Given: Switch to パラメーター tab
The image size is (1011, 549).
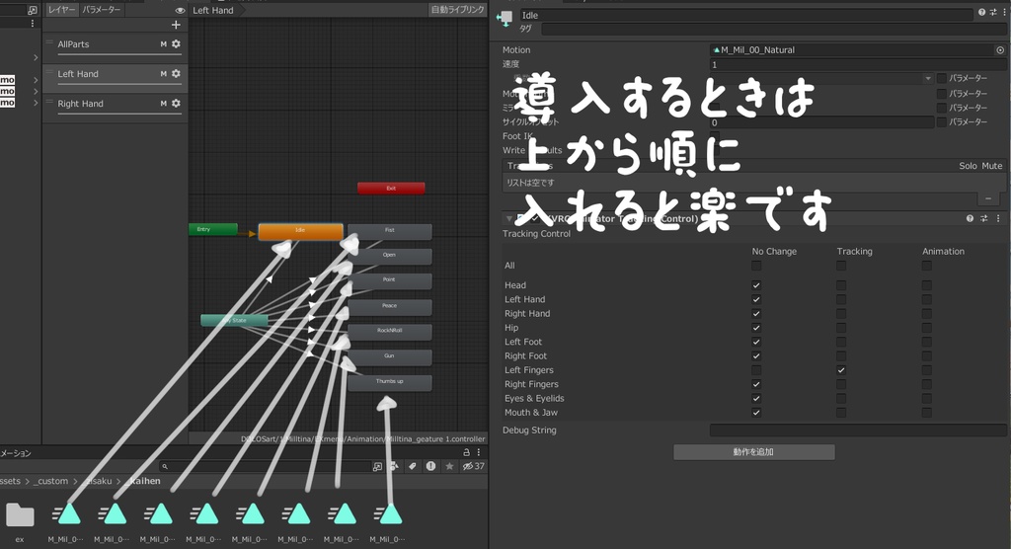Looking at the screenshot, I should click(x=102, y=10).
